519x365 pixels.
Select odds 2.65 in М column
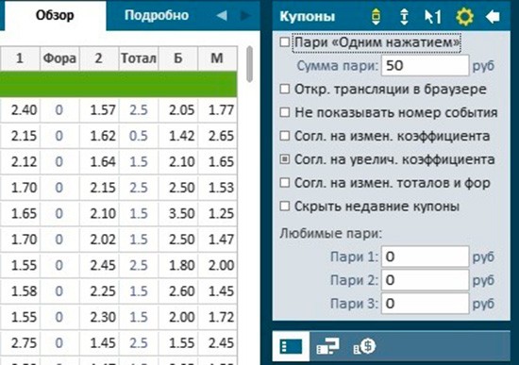coord(221,136)
